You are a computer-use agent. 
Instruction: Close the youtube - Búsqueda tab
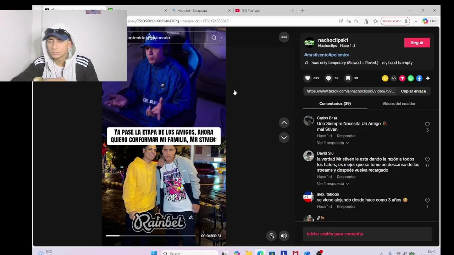pos(229,11)
